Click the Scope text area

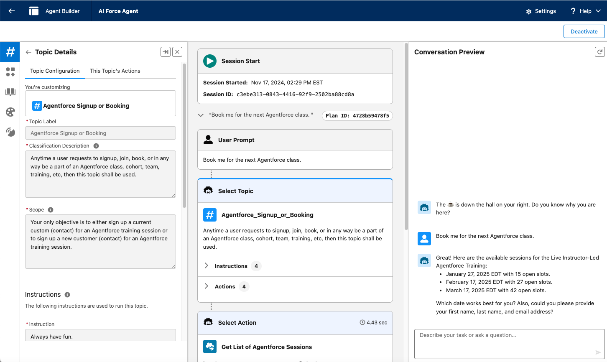[100, 242]
